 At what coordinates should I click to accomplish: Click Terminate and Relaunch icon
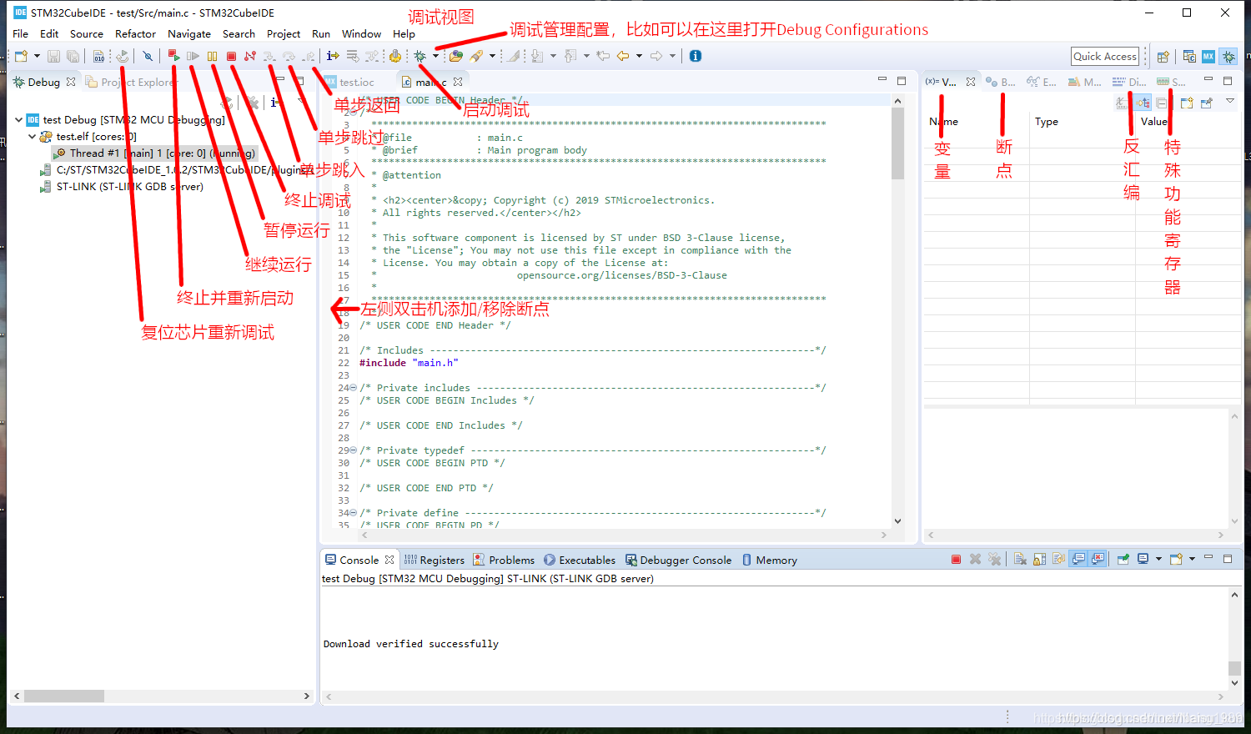(173, 56)
